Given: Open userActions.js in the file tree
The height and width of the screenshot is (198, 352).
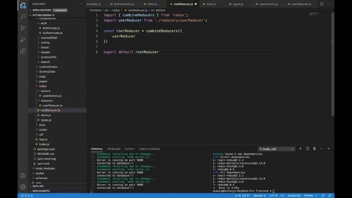Looking at the screenshot, I should click(52, 96).
